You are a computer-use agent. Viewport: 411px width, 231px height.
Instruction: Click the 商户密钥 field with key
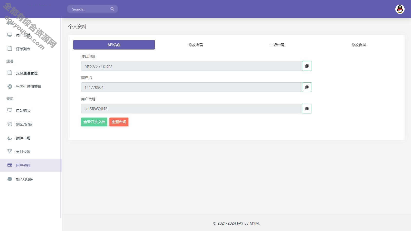point(192,109)
